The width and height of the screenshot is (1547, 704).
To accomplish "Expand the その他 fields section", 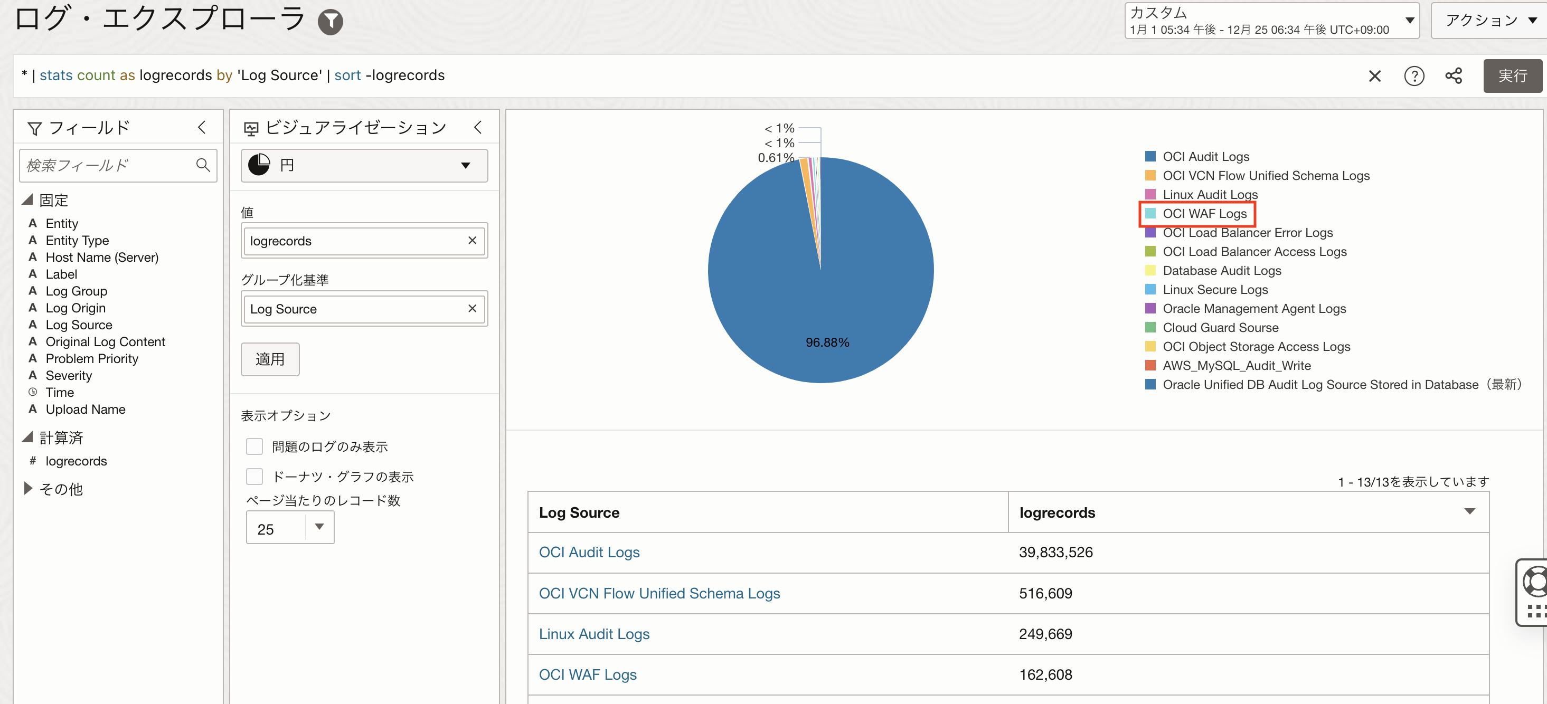I will 27,489.
